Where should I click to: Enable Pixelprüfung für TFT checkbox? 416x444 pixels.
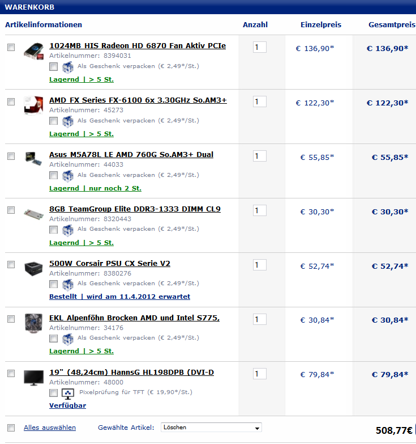coord(53,393)
